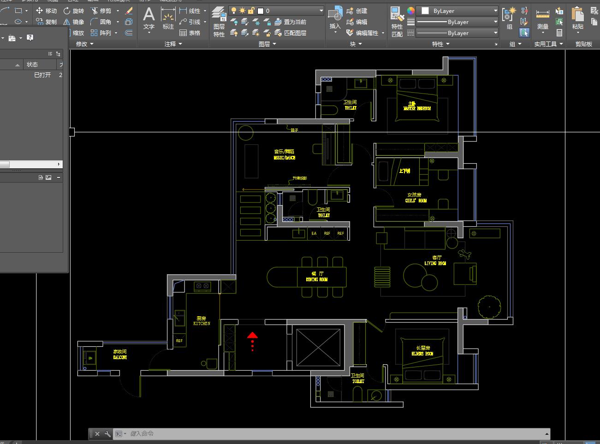Select the 复制 (Copy) tool
The height and width of the screenshot is (444, 600).
[x=46, y=22]
